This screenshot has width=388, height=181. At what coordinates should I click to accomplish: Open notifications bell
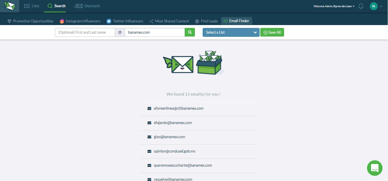click(361, 6)
